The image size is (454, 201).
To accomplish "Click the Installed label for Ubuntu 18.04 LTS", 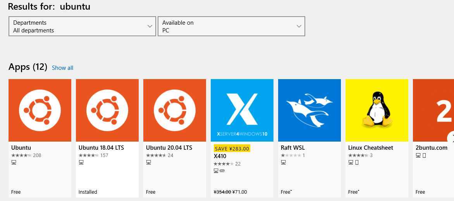I will [88, 192].
